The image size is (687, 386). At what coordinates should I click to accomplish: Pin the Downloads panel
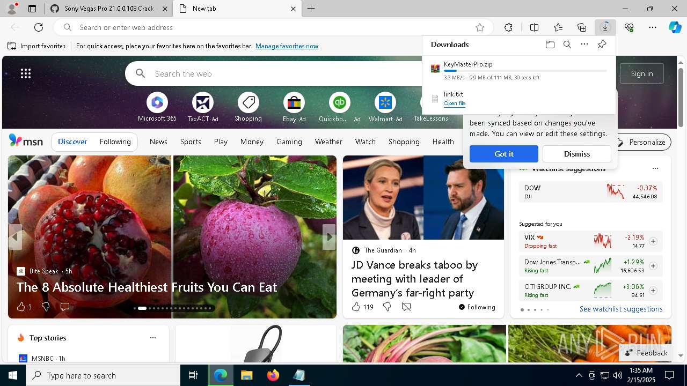coord(602,44)
